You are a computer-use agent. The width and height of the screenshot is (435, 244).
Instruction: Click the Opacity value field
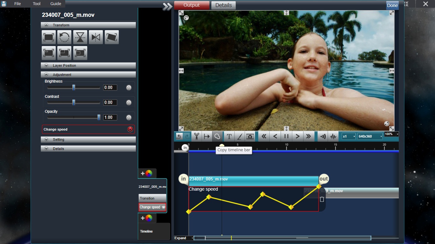(110, 118)
